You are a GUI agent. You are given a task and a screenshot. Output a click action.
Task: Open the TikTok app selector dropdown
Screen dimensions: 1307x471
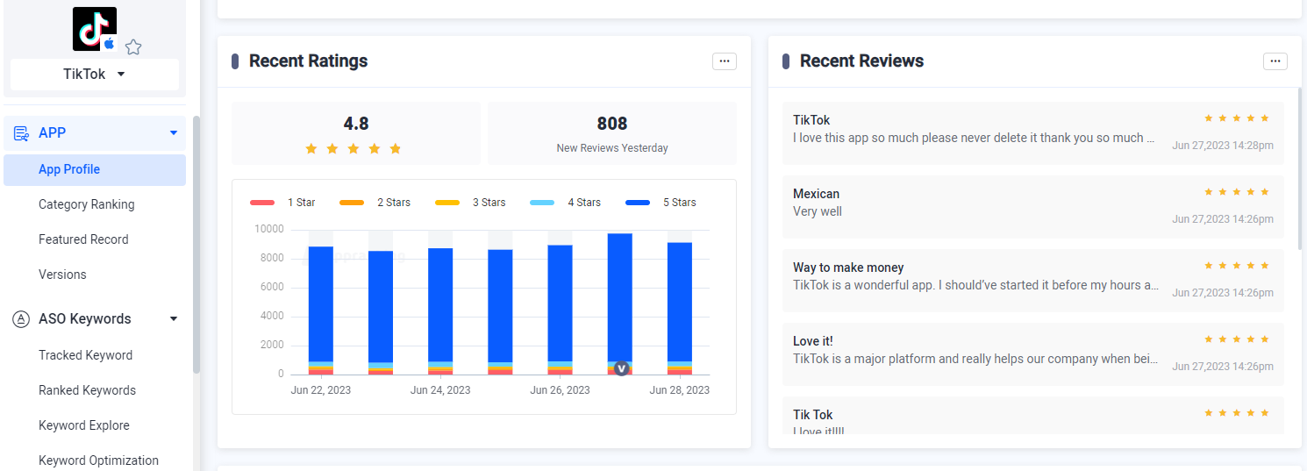point(95,75)
